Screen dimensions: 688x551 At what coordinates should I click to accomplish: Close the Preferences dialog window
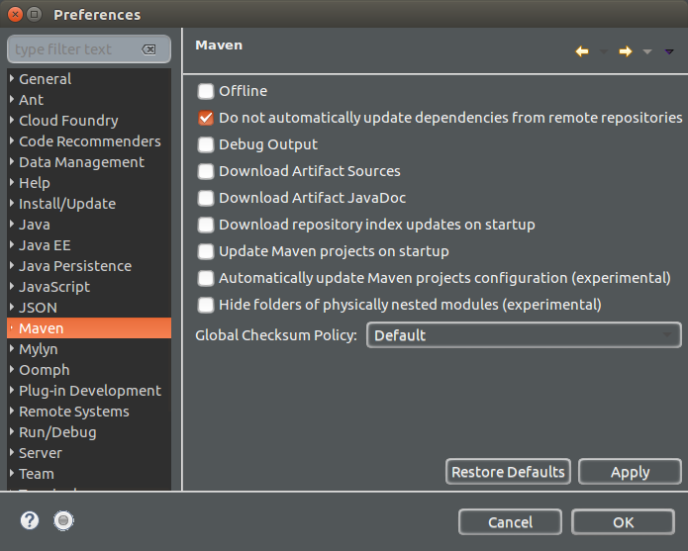(16, 14)
